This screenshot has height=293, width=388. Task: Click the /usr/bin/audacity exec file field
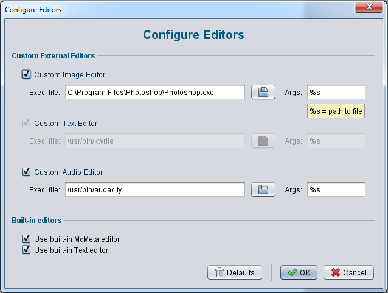[x=154, y=189]
